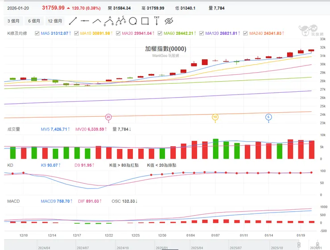Adjust the left handle of range slider
Screen dimensions: 330x250
click(x=299, y=245)
